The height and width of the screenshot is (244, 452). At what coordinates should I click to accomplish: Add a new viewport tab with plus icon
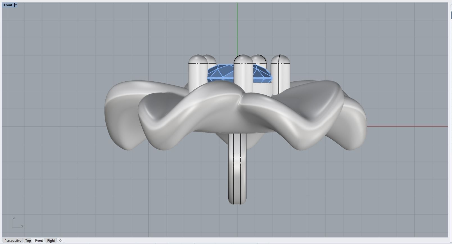[x=61, y=241]
